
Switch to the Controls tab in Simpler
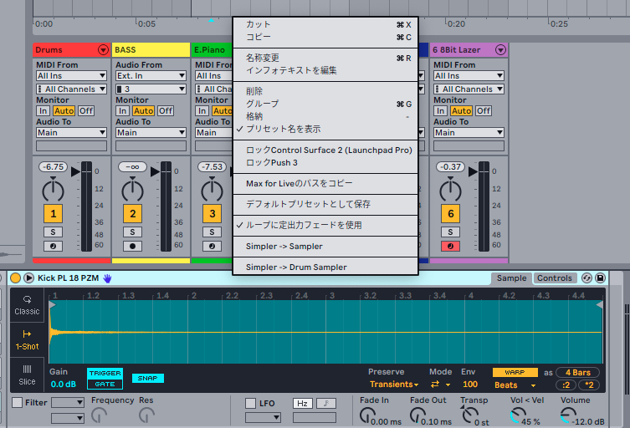(x=554, y=278)
